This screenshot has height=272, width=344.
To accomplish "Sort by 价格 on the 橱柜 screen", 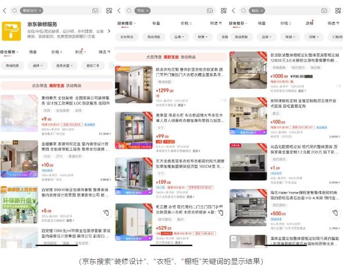I will tap(285, 23).
